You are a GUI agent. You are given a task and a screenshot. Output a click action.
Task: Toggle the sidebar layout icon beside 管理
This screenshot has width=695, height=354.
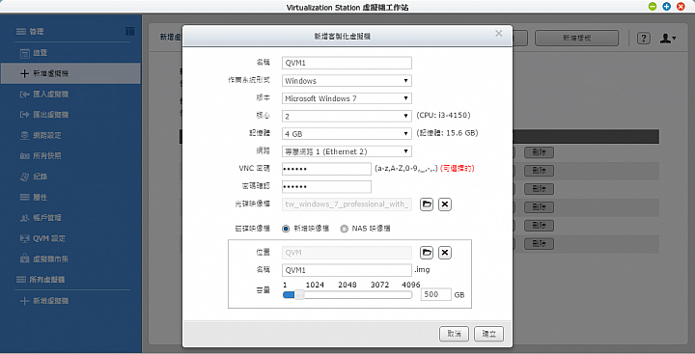tap(130, 31)
